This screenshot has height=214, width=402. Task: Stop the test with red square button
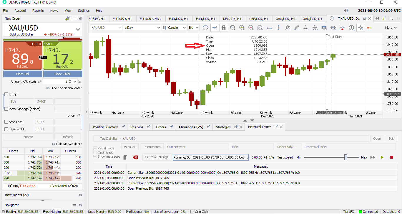tap(392, 157)
